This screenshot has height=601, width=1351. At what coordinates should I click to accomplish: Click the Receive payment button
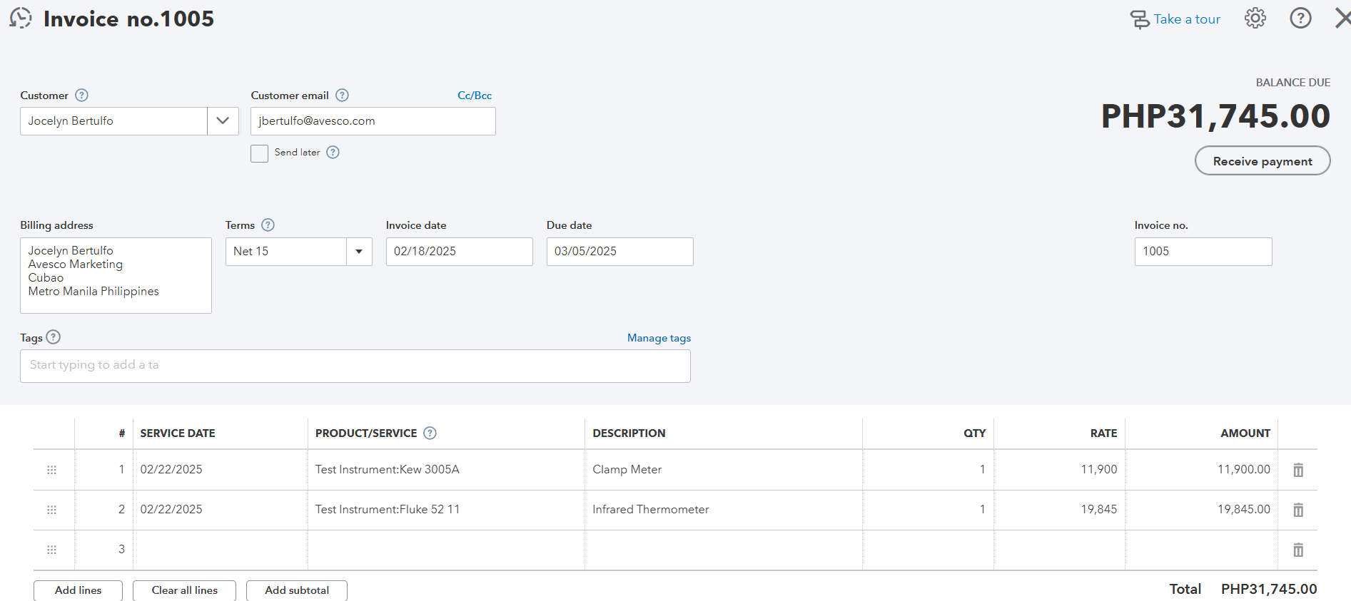pyautogui.click(x=1262, y=161)
